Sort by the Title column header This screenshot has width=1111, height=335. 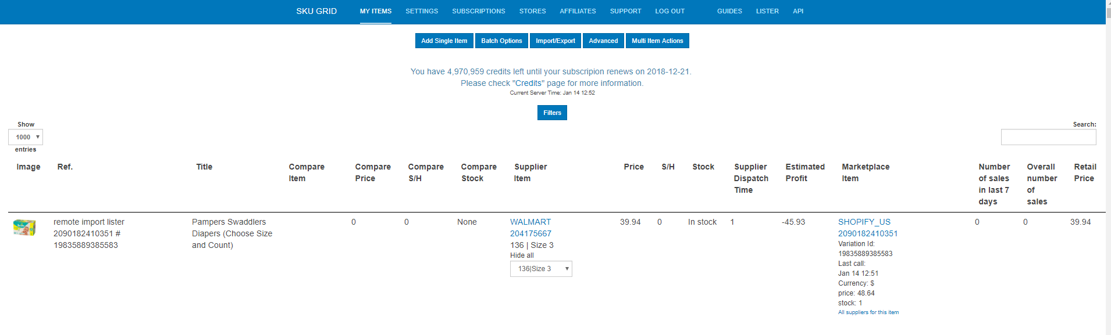(x=204, y=167)
